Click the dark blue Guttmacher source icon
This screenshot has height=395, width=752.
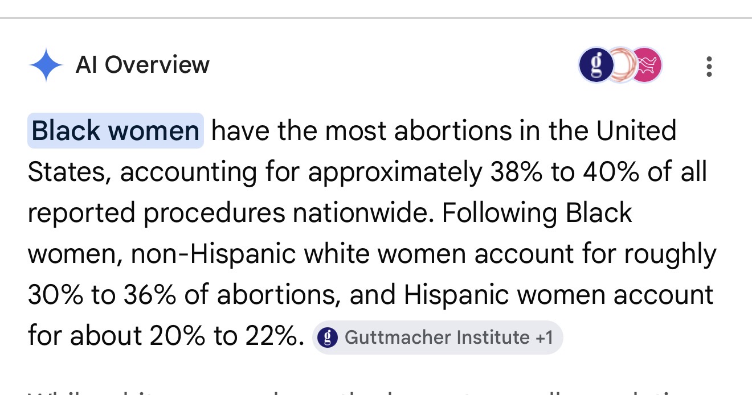pyautogui.click(x=595, y=65)
